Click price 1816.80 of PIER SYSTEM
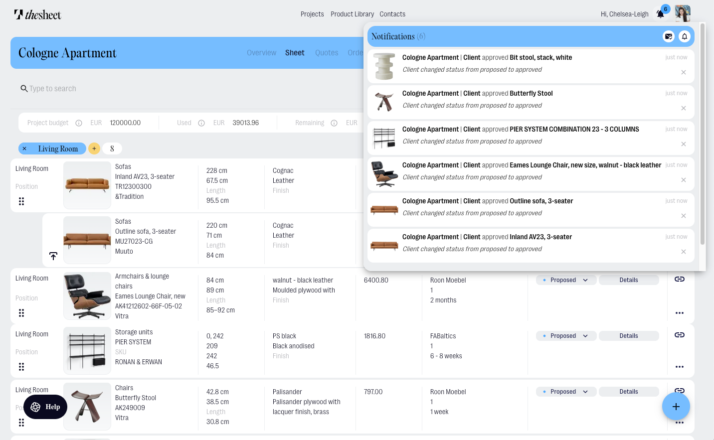714x440 pixels. coord(374,336)
